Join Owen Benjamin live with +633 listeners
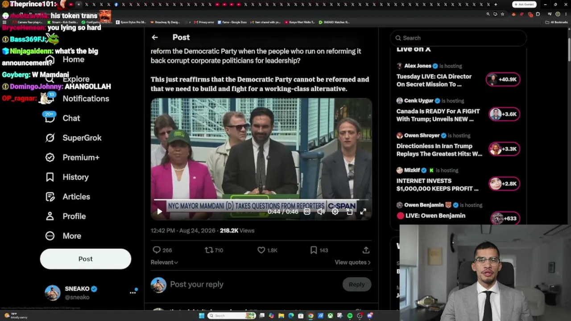Image resolution: width=571 pixels, height=321 pixels. click(x=505, y=218)
